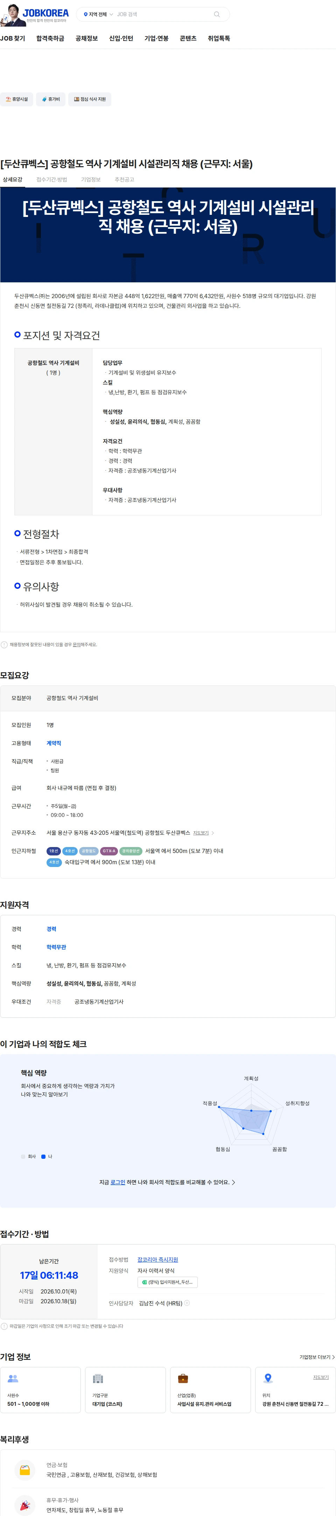Click the 사원수 people icon
Viewport: 336px width, 1516px height.
(x=13, y=1378)
